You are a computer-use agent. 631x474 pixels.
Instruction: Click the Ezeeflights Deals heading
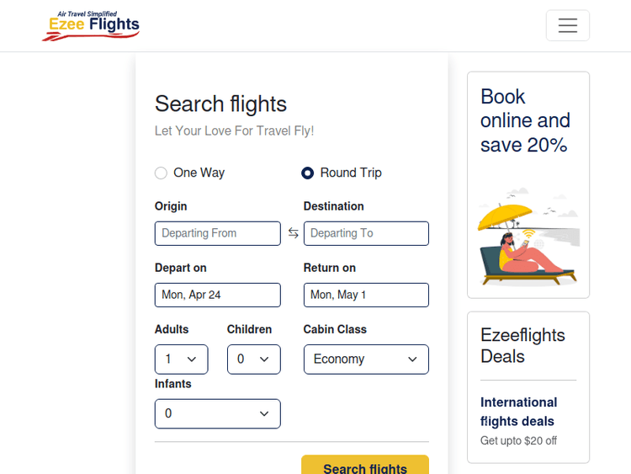[522, 346]
